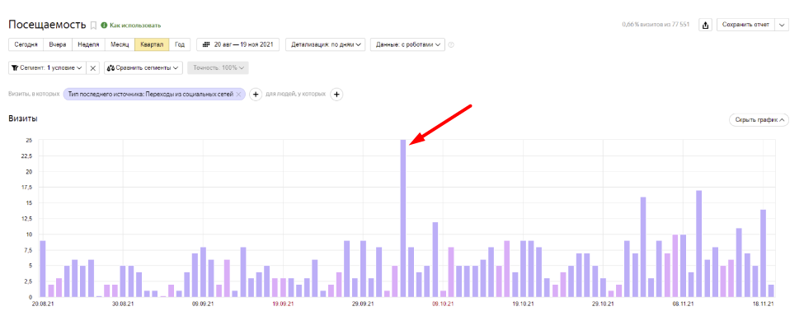Screen dimensions: 804x325
Task: Switch period to Месяц
Action: point(120,44)
